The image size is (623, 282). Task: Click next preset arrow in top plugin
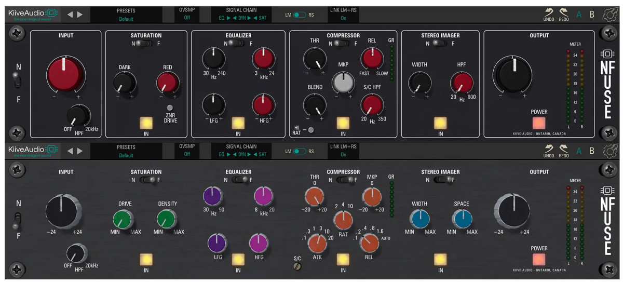pyautogui.click(x=80, y=15)
